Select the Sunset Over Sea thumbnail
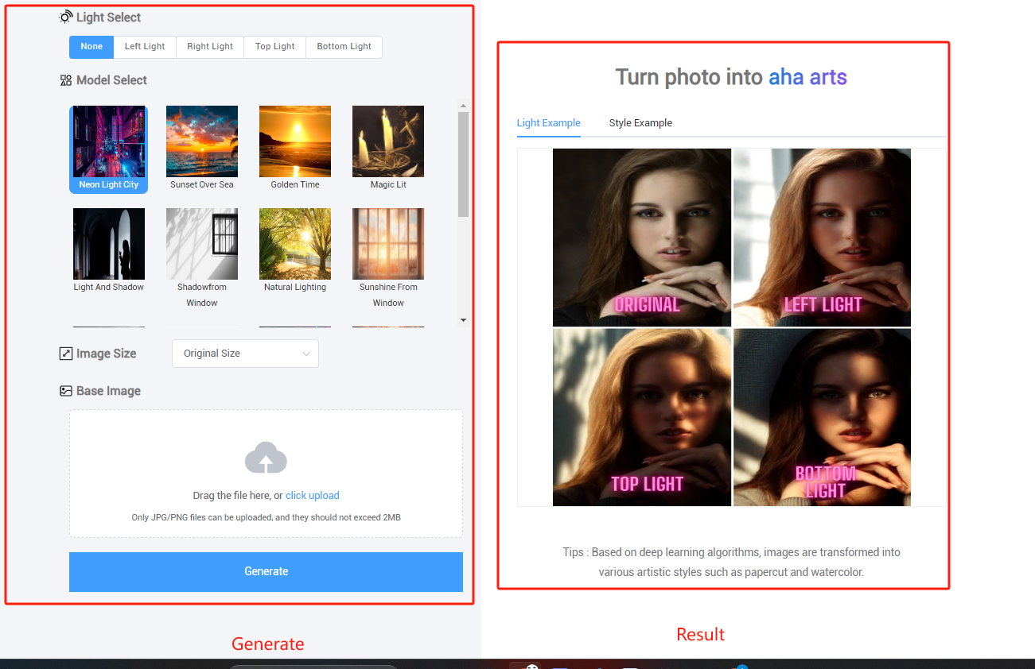This screenshot has width=1035, height=669. [201, 141]
